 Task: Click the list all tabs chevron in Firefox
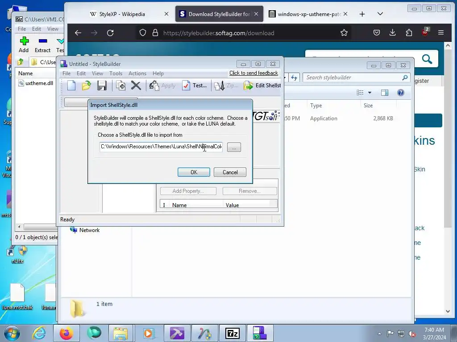tap(380, 14)
